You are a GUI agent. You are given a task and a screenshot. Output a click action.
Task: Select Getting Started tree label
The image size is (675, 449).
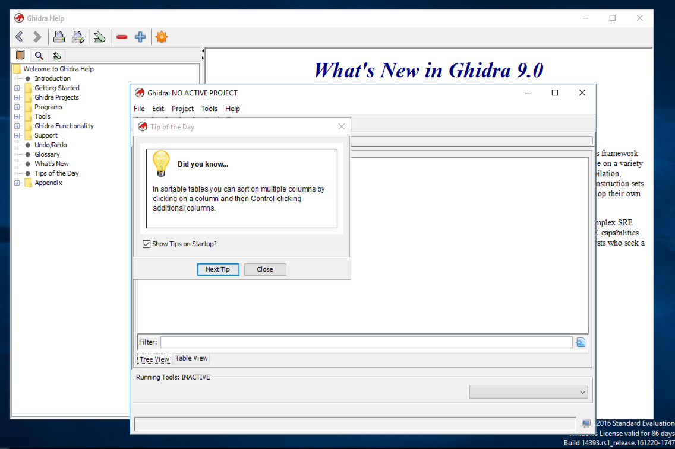[57, 88]
